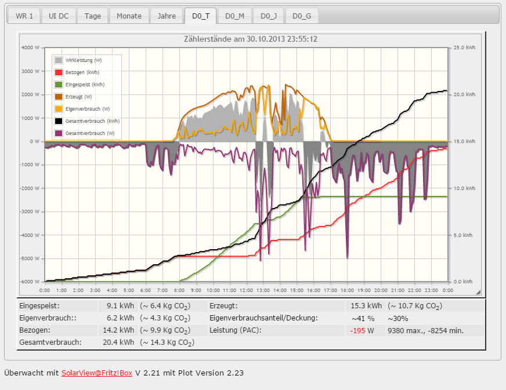Image resolution: width=506 pixels, height=390 pixels.
Task: Click the Leistung (PAC): label
Action: 235,330
